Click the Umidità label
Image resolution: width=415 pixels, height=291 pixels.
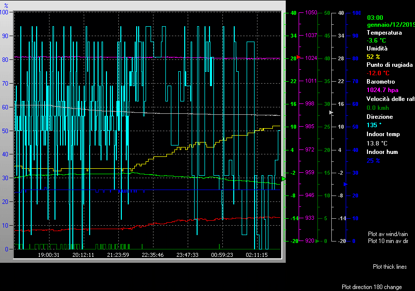click(x=377, y=48)
